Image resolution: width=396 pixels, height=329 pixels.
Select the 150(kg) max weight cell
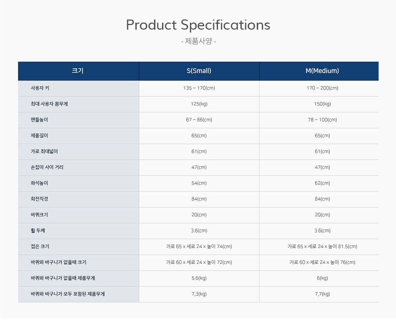coord(322,104)
